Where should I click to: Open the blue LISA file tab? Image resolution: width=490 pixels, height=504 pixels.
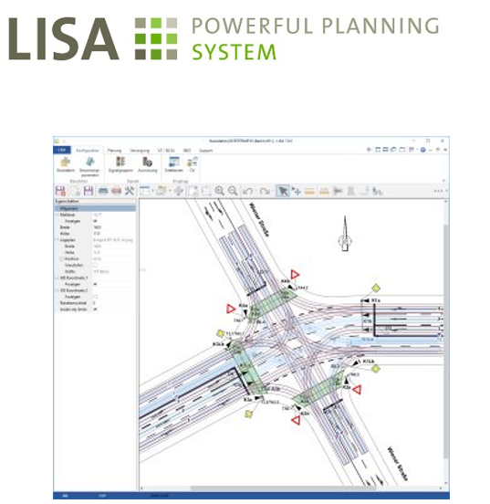click(x=62, y=150)
